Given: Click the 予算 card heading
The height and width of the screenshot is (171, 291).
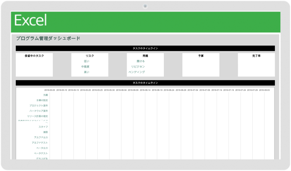Looking at the screenshot, I should coord(201,56).
